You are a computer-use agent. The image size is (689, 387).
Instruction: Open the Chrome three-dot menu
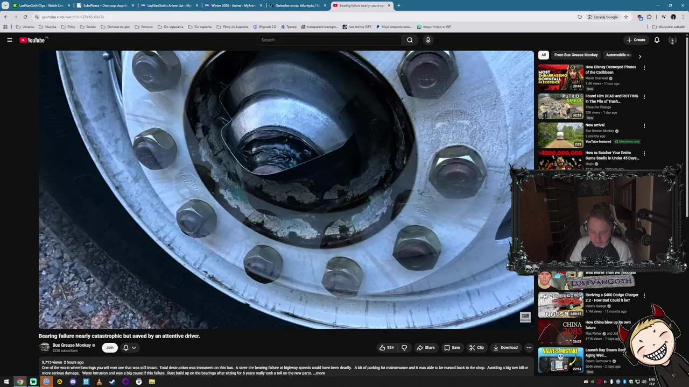pos(683,17)
